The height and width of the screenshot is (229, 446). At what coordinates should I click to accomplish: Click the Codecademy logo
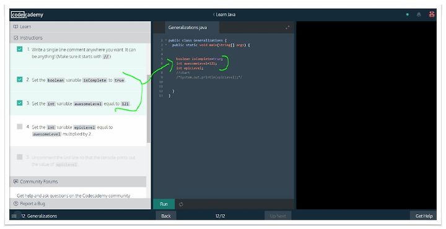click(27, 14)
